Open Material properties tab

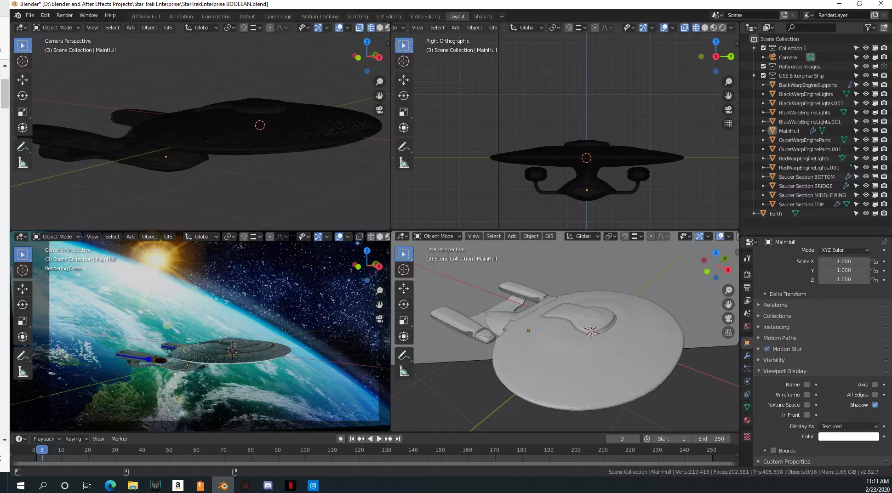pos(747,420)
